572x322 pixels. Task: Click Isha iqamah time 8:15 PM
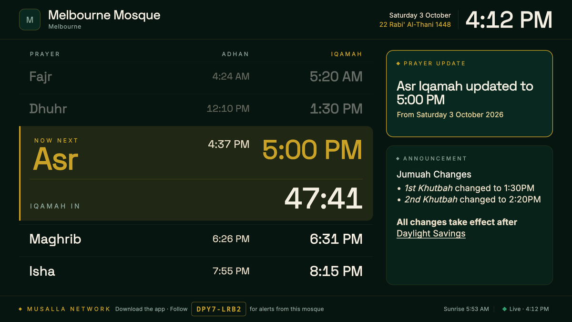pos(336,271)
